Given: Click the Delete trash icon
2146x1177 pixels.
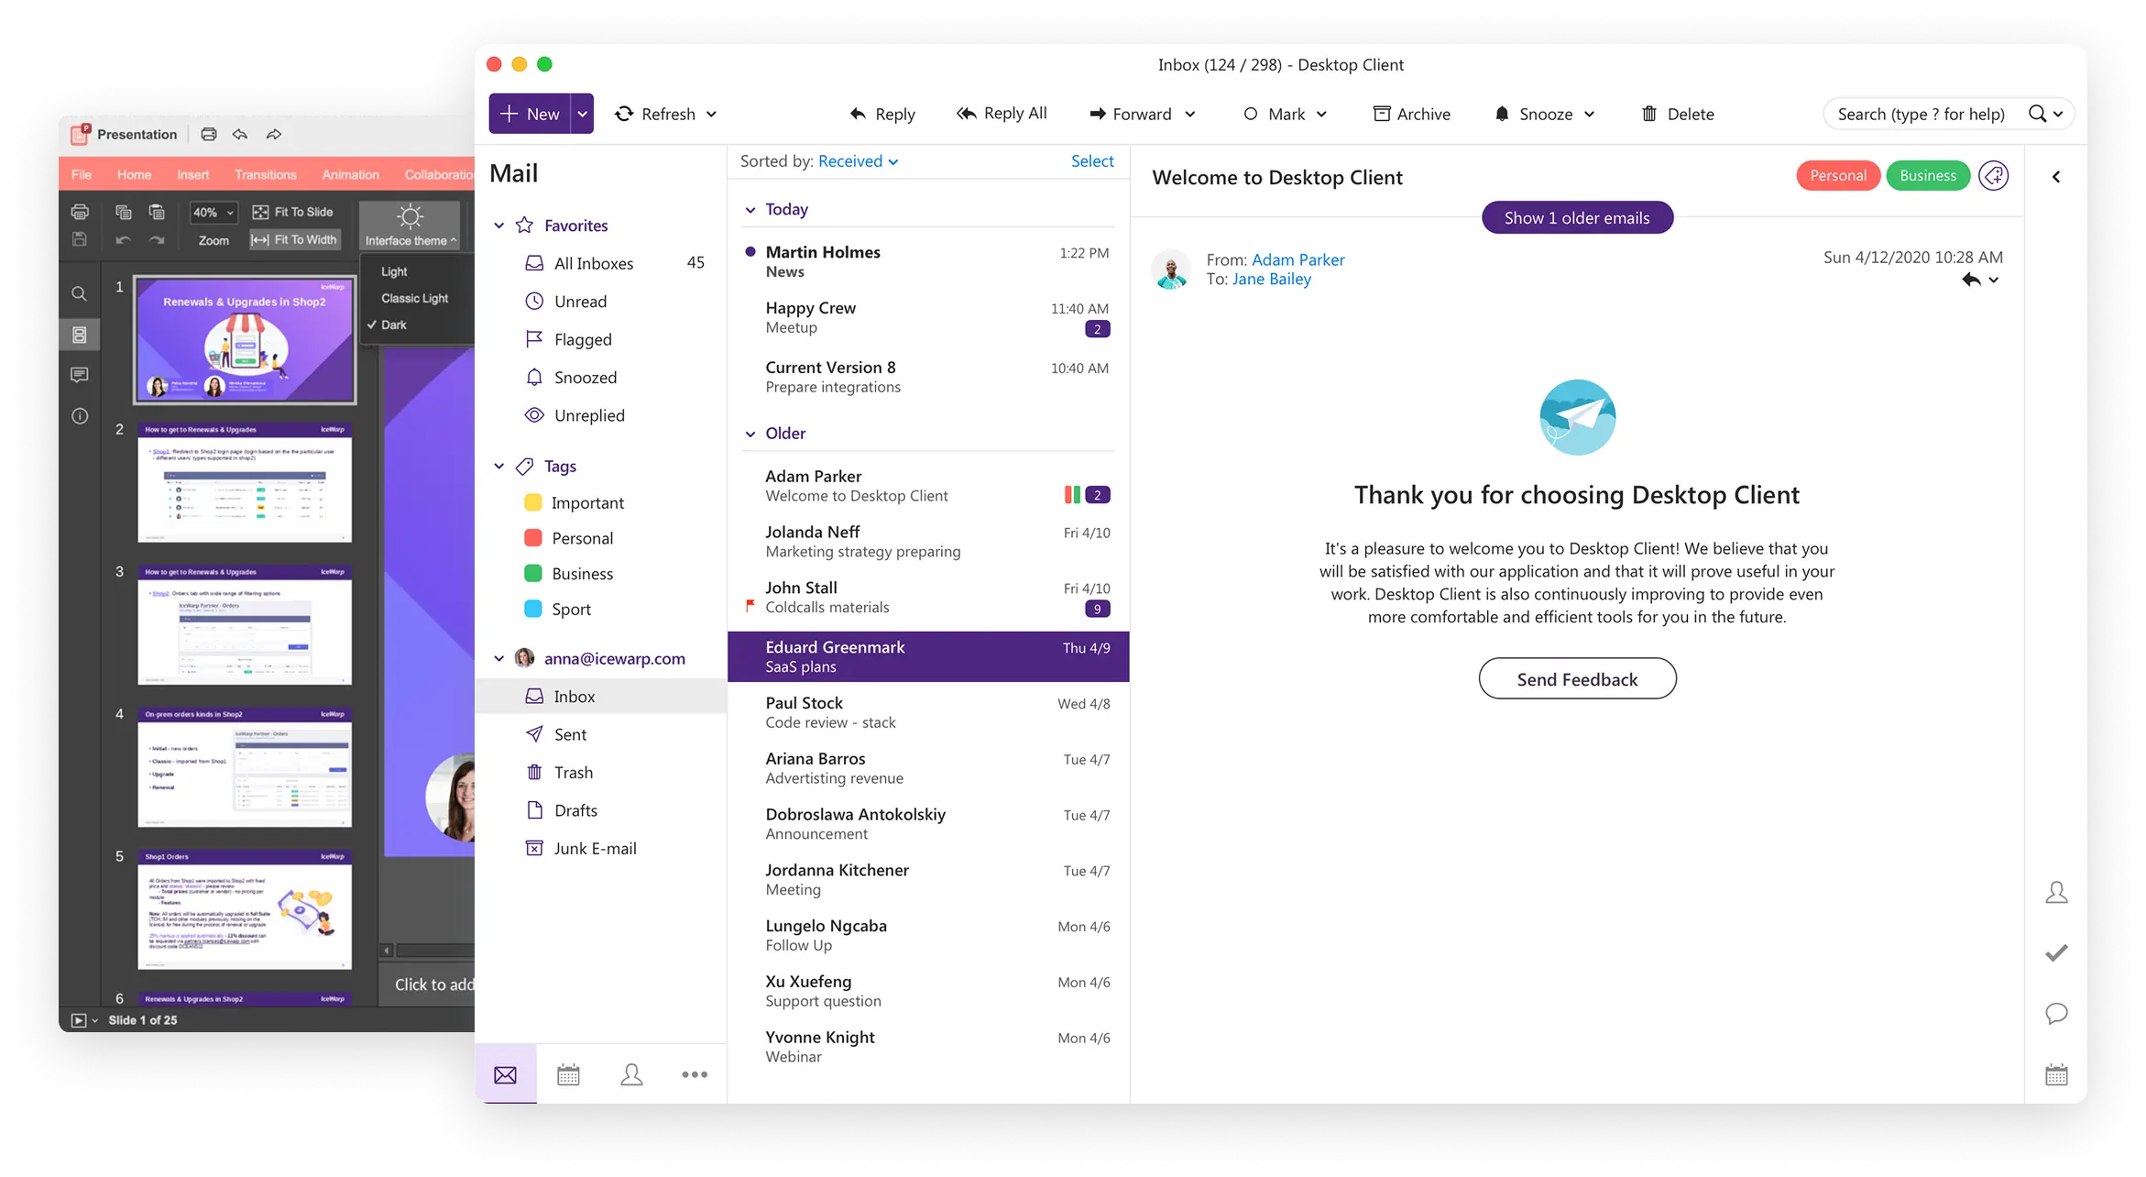Looking at the screenshot, I should click(1648, 114).
